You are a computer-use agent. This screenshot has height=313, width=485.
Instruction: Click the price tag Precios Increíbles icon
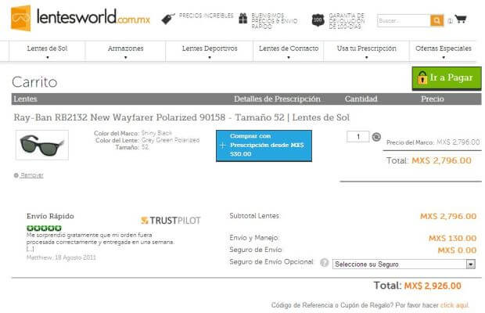tap(168, 19)
